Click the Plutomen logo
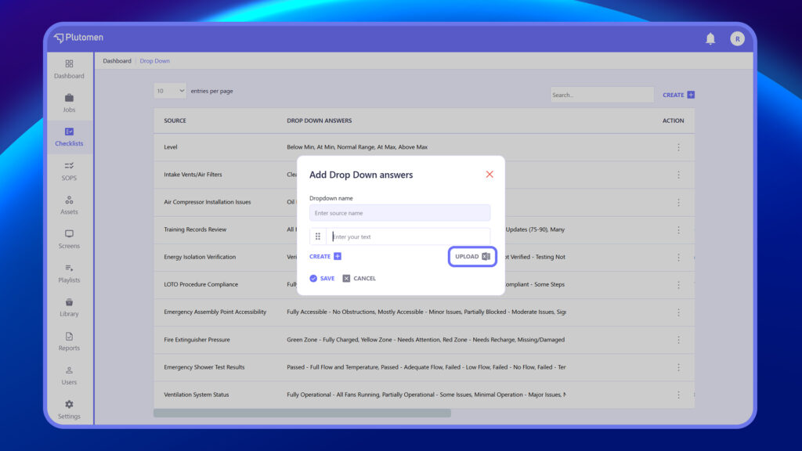The width and height of the screenshot is (802, 451). click(x=79, y=38)
